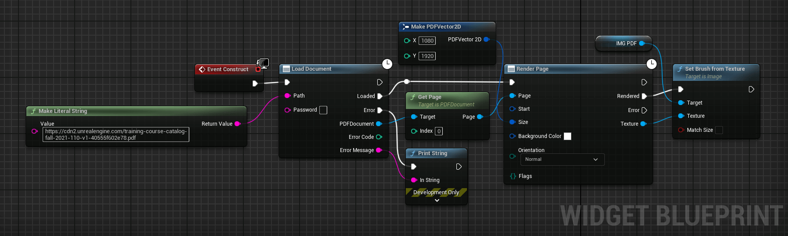Viewport: 788px width, 236px height.
Task: Open the Orientation Normal dropdown
Action: [x=562, y=160]
